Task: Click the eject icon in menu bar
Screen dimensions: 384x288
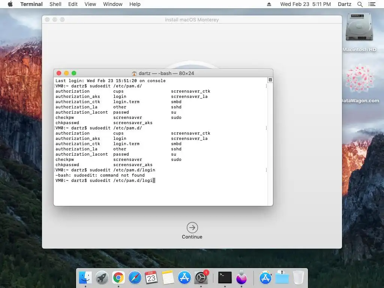Action: tap(269, 4)
